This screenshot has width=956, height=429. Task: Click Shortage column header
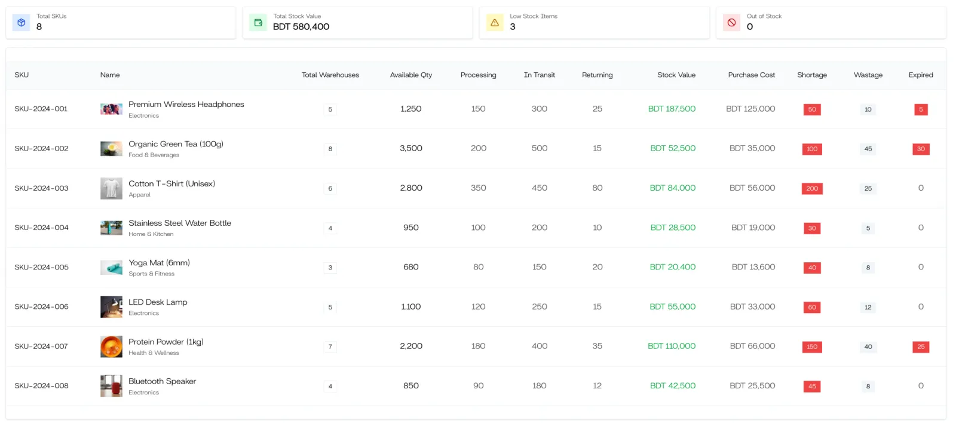click(812, 75)
